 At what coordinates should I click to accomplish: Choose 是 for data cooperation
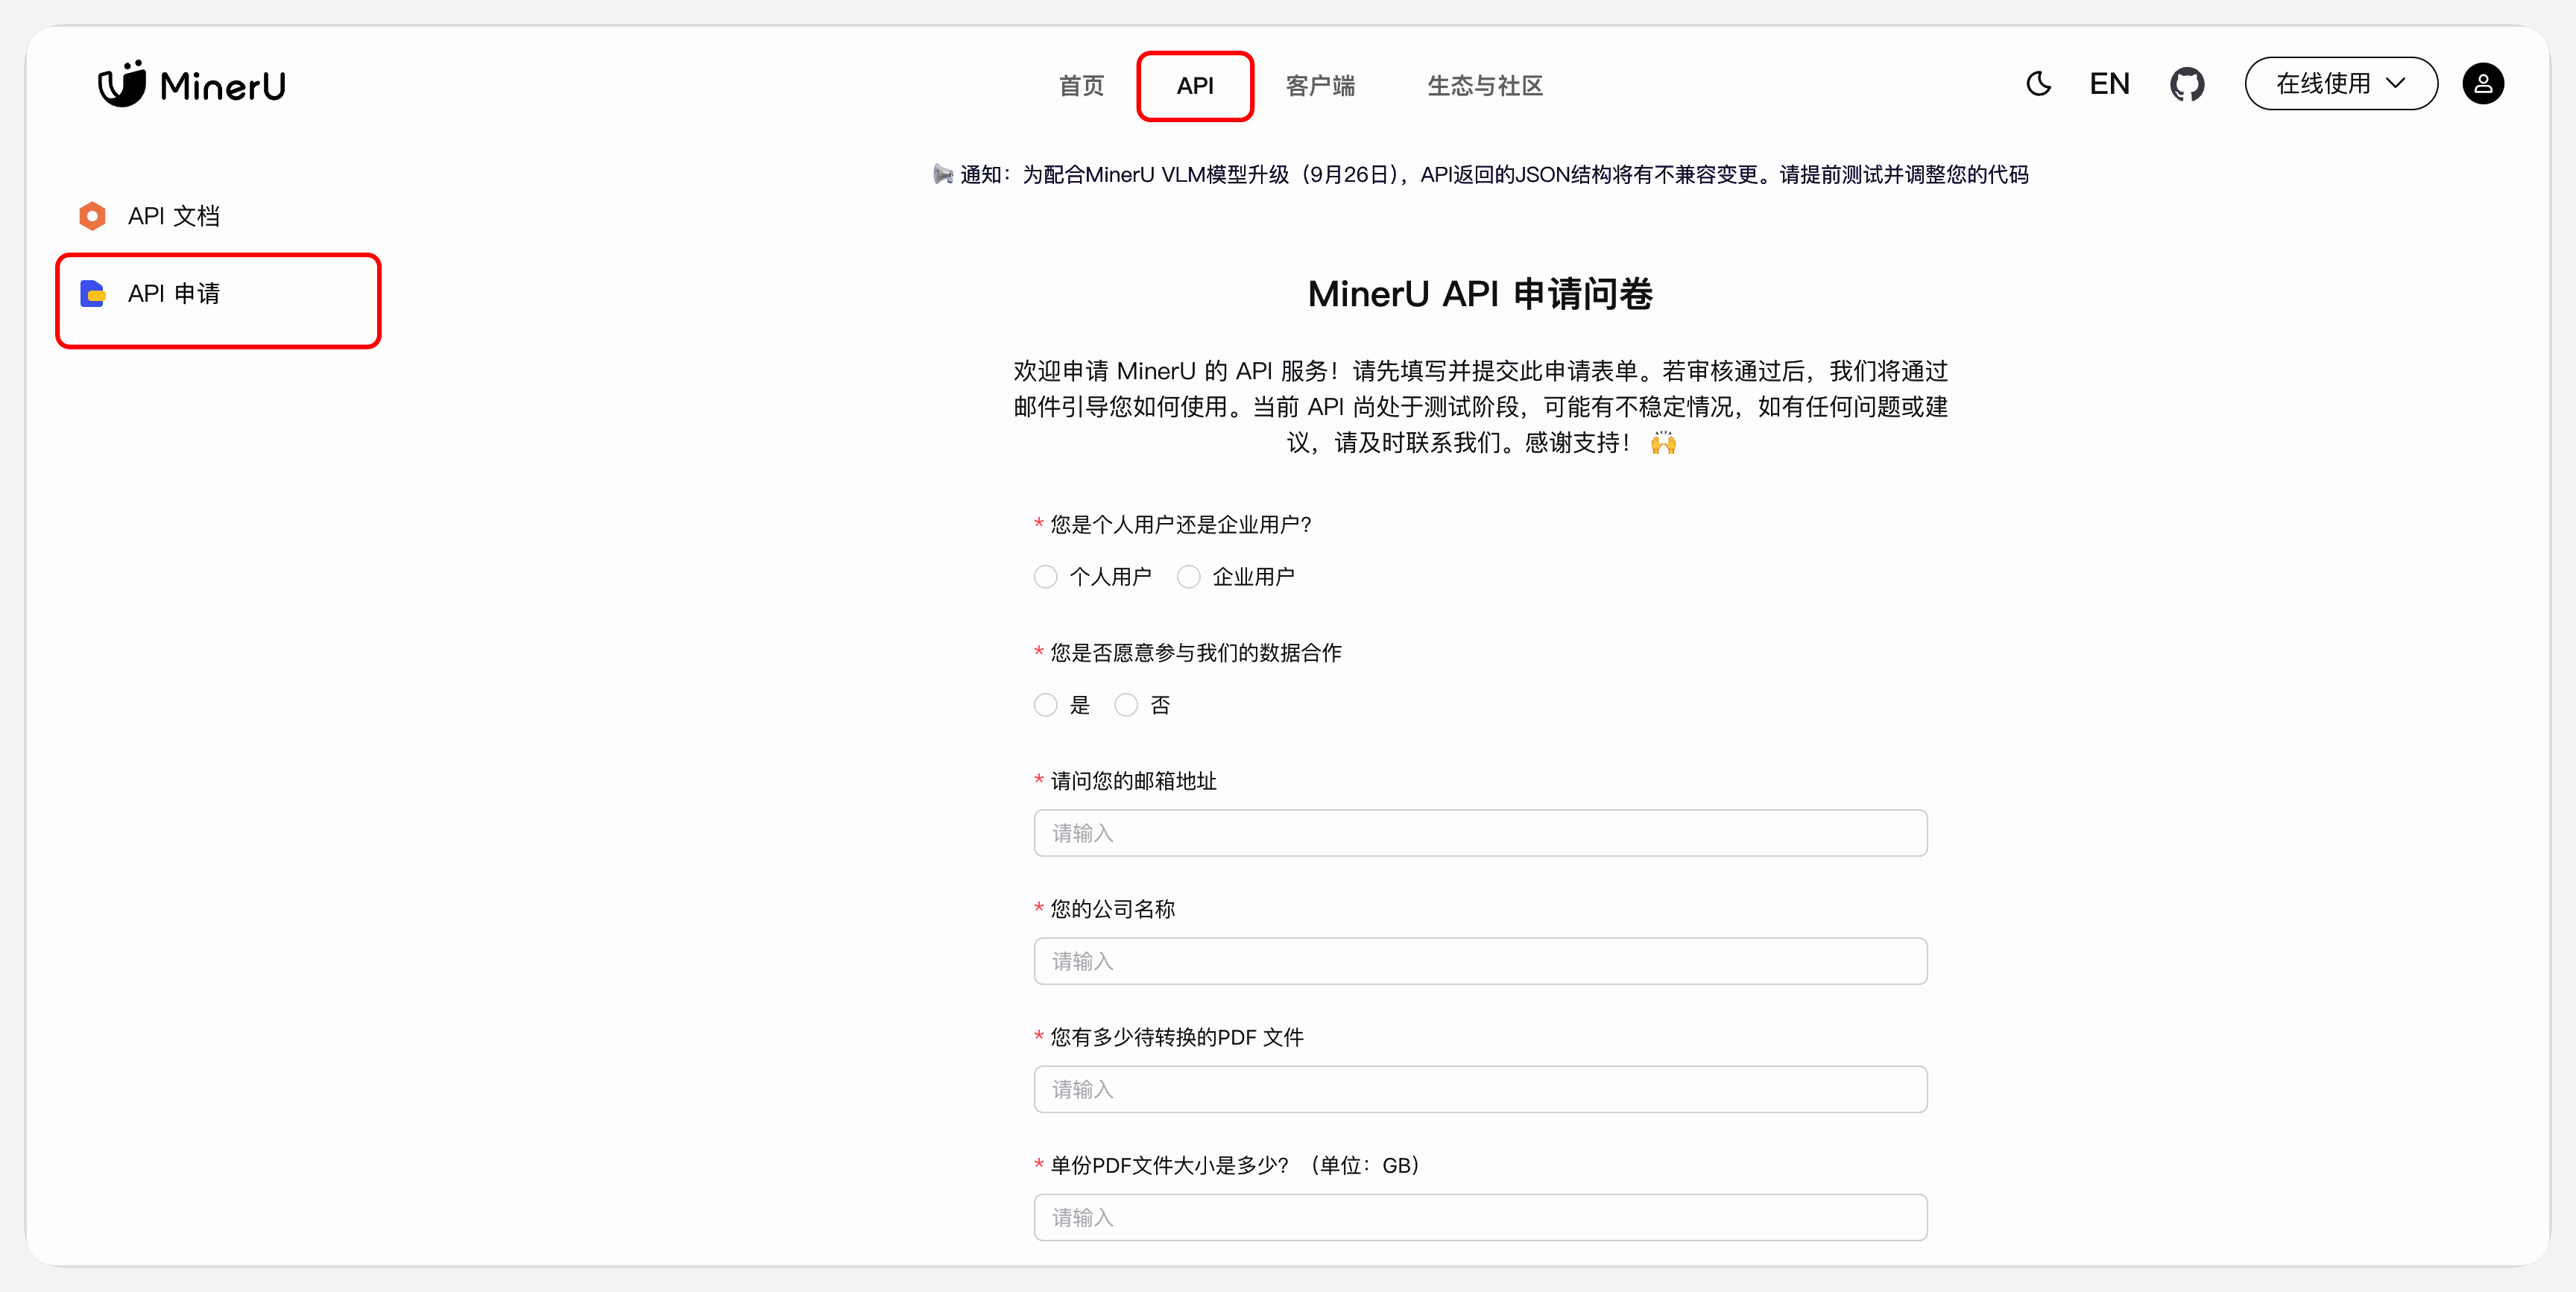tap(1045, 705)
